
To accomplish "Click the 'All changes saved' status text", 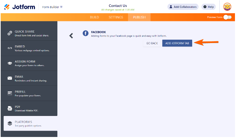I will [118, 9].
